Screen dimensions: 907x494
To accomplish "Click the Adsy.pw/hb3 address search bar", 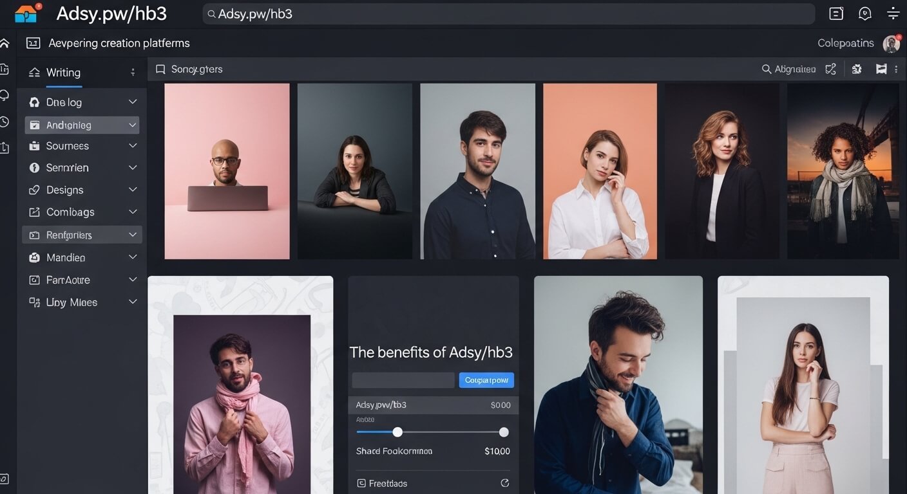I will (x=509, y=14).
